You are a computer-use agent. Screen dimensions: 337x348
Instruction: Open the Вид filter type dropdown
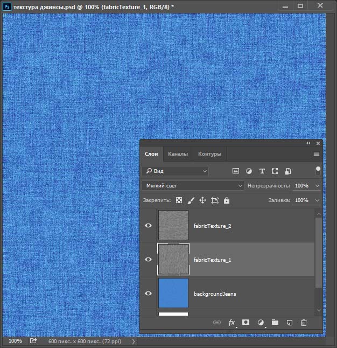pos(175,171)
